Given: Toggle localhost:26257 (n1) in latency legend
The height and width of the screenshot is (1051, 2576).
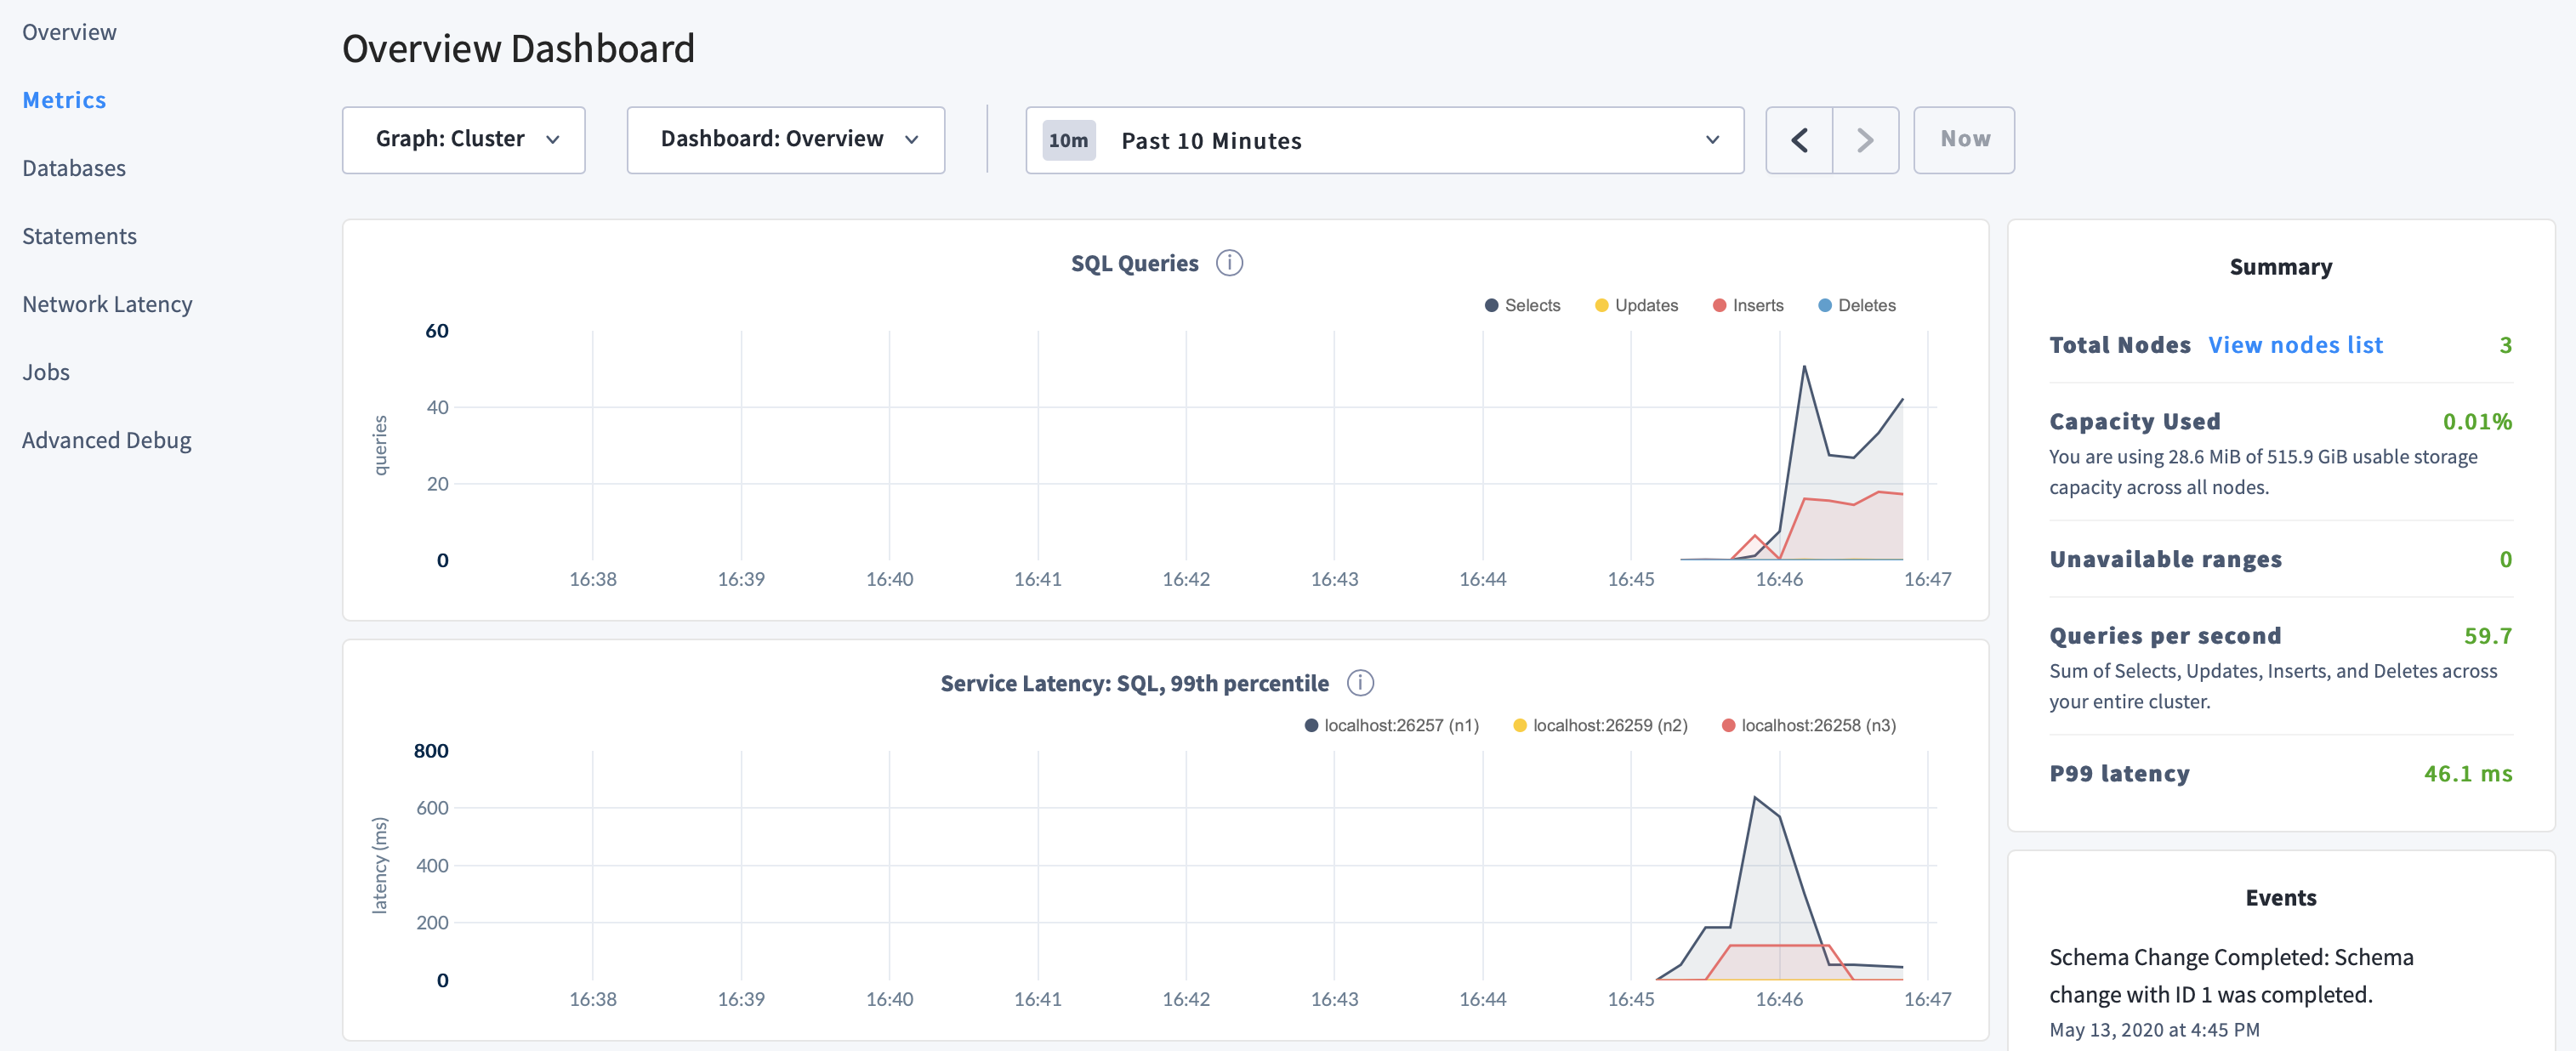Looking at the screenshot, I should (1391, 725).
